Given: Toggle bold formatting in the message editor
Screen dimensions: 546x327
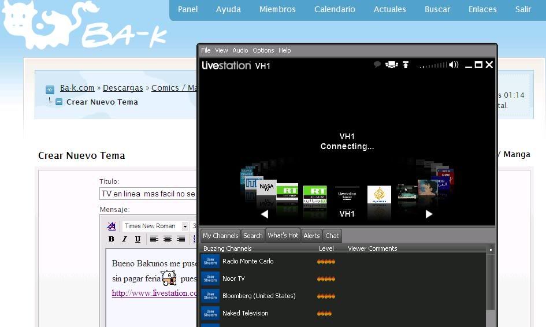Looking at the screenshot, I should (112, 239).
